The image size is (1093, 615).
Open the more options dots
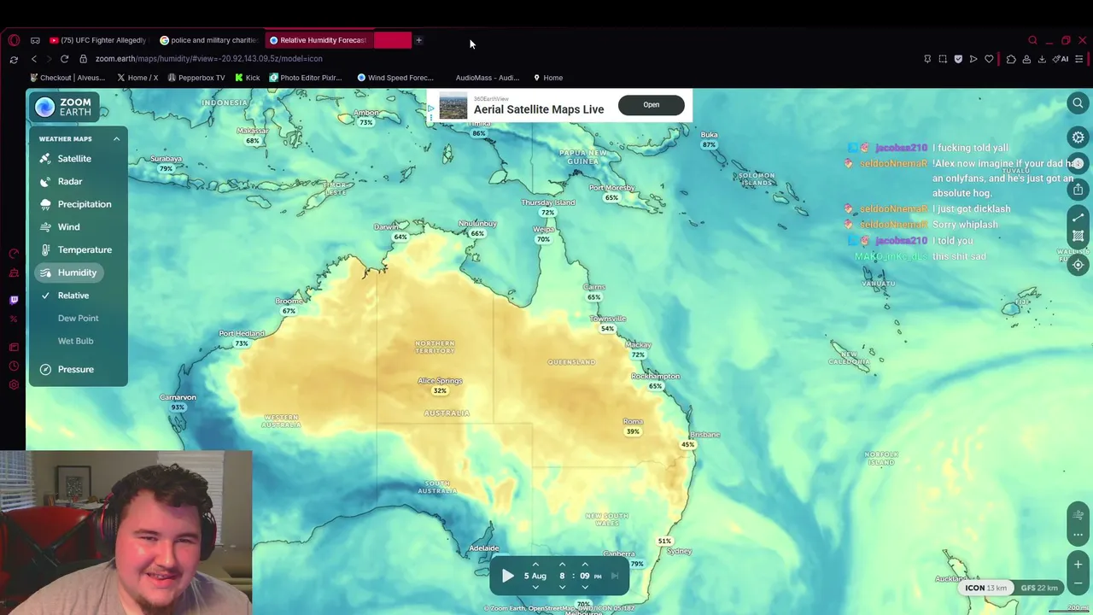[x=1078, y=535]
